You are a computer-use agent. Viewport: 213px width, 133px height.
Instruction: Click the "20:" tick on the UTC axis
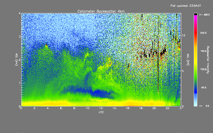click(154, 108)
